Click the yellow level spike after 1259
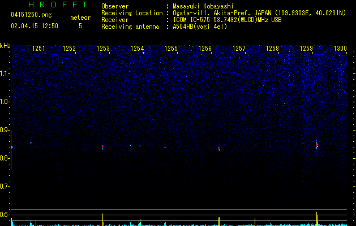 [317, 219]
